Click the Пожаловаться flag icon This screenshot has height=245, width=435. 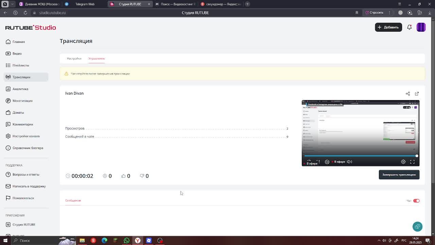click(8, 198)
